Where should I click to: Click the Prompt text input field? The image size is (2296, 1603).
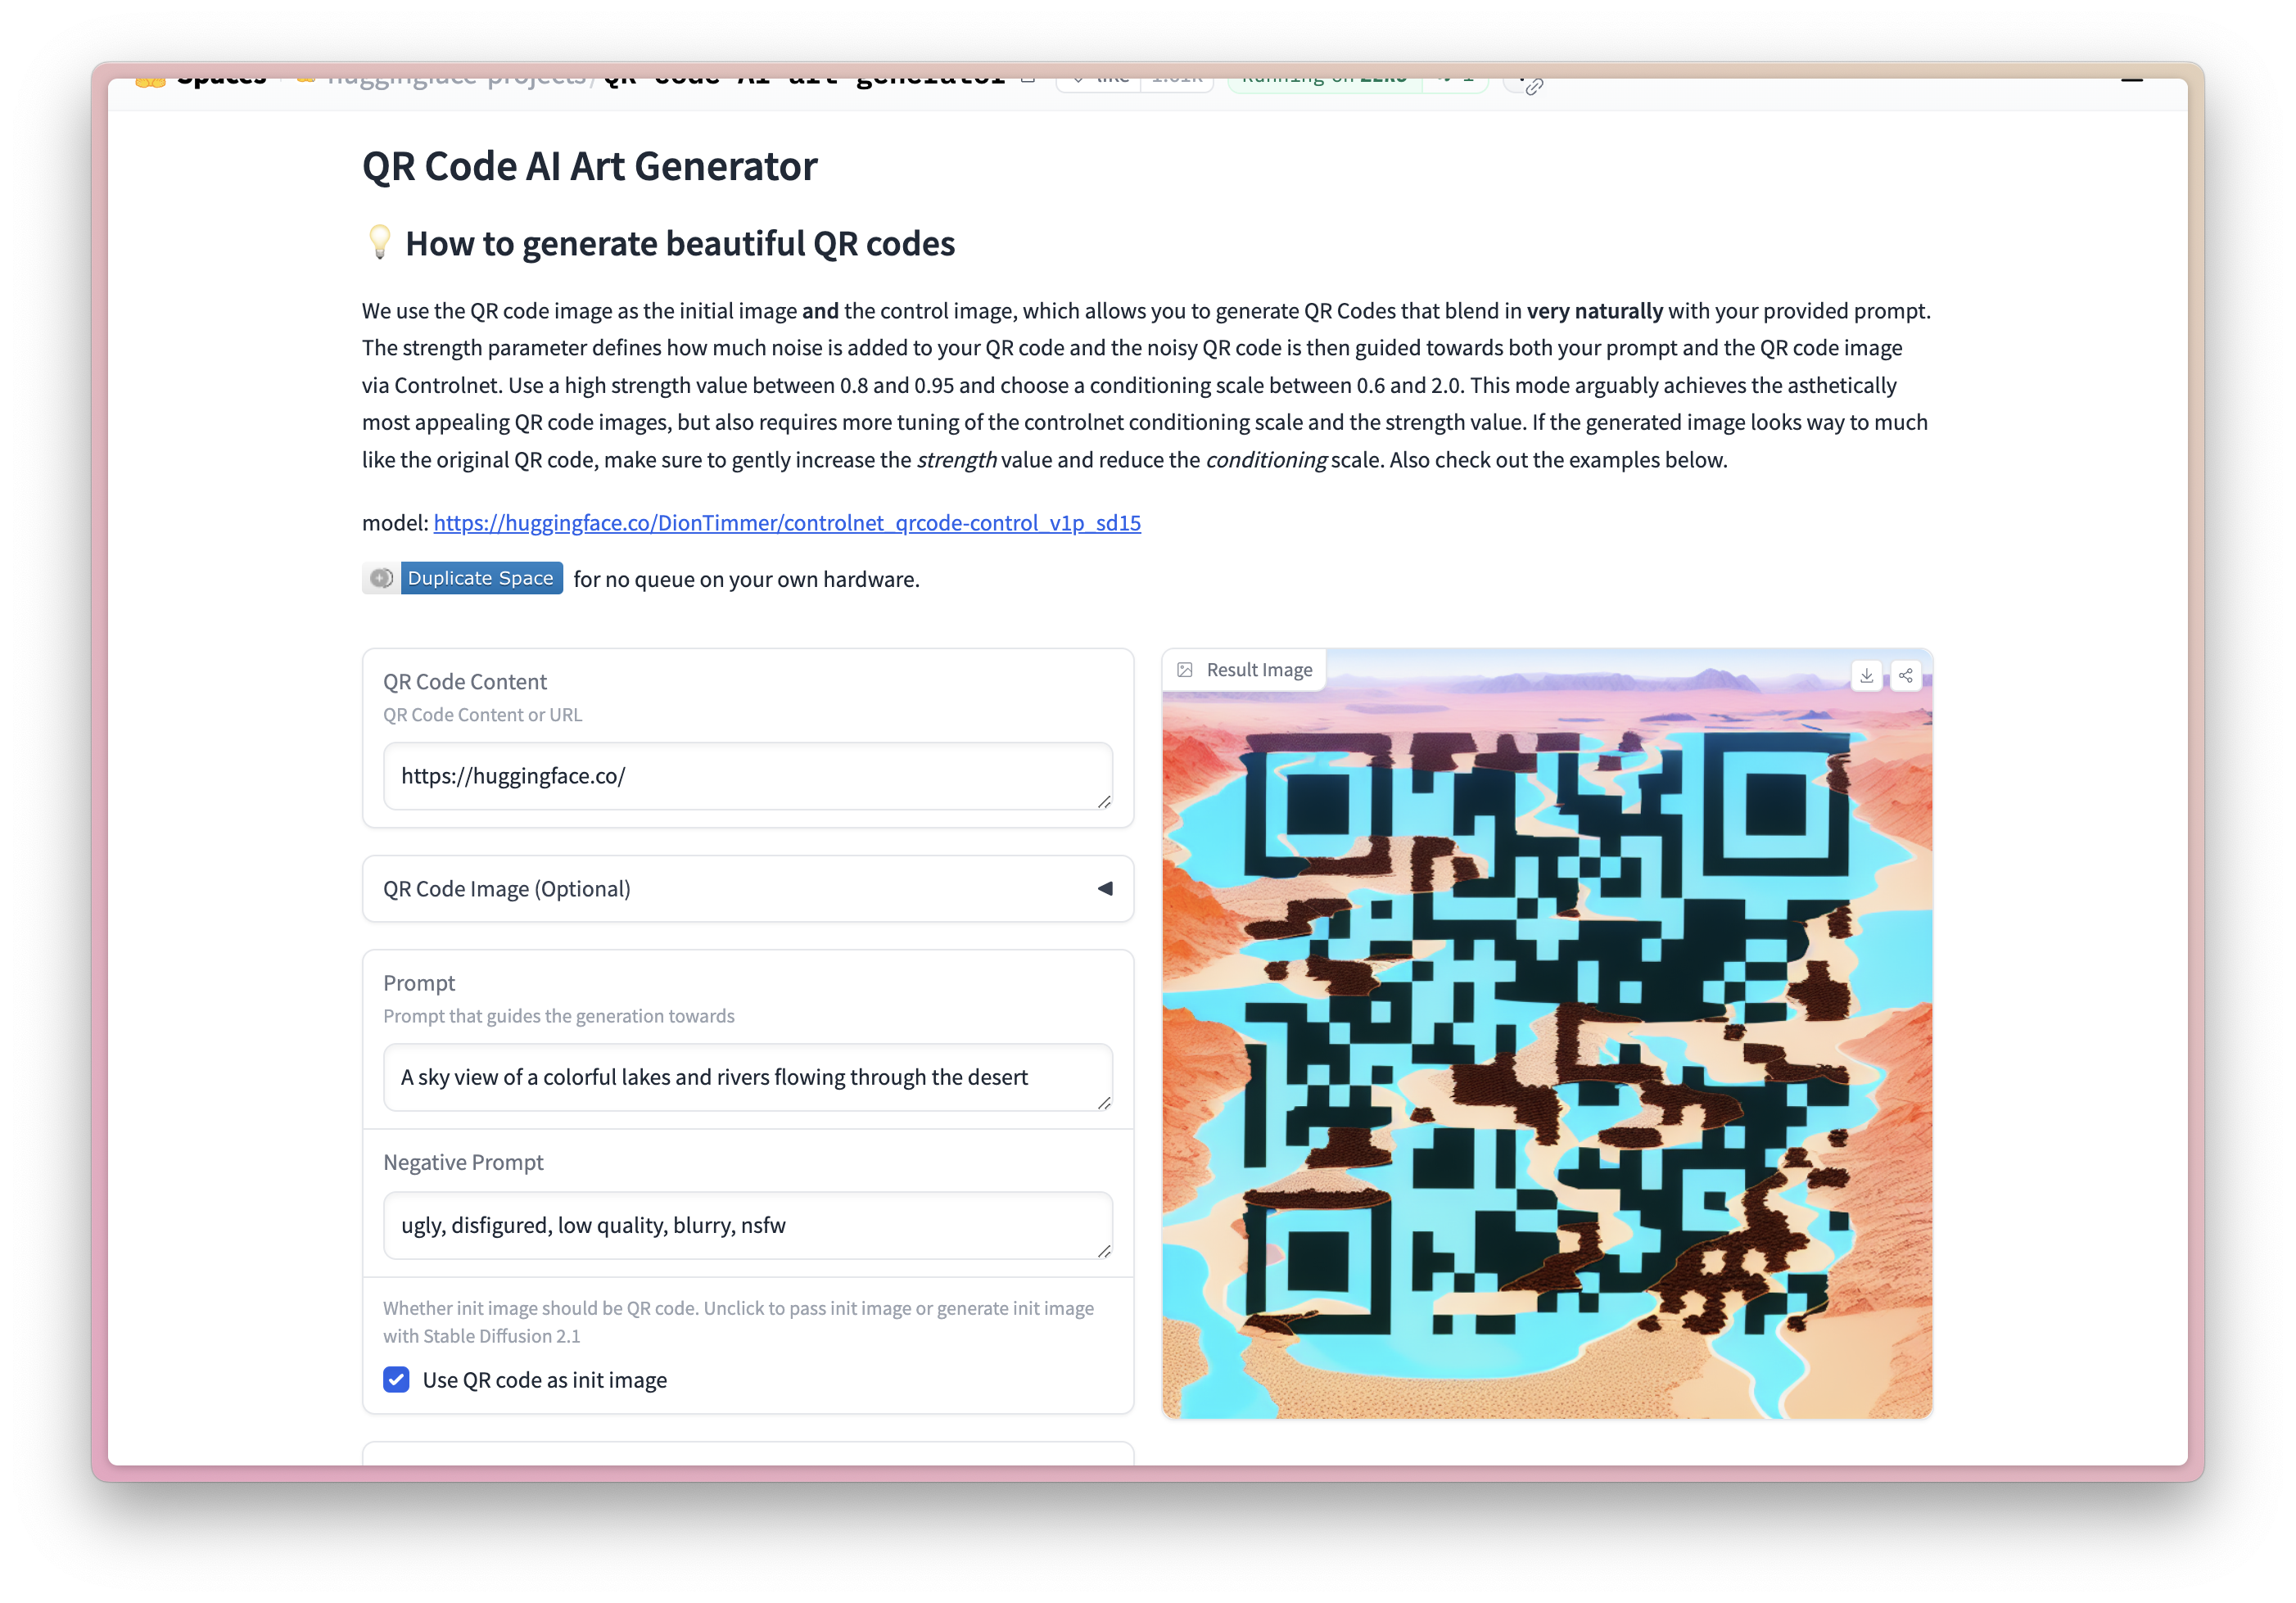pos(747,1077)
